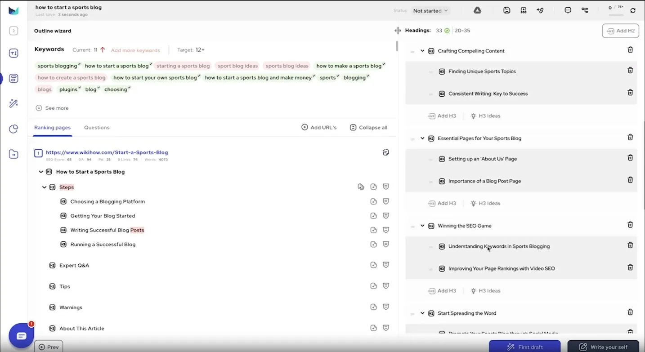Open the magic wand AI tool

pos(13,104)
